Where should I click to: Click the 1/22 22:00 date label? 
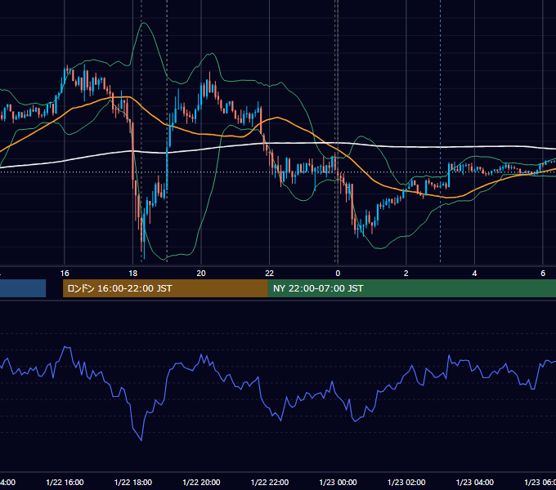pos(270,483)
